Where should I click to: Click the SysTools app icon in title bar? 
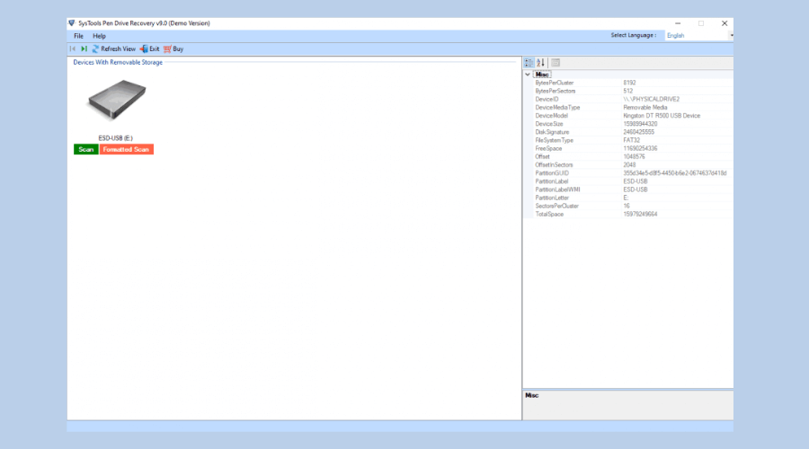[72, 23]
